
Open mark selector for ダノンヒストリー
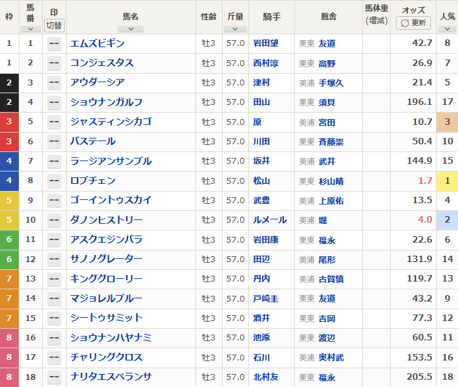[54, 220]
